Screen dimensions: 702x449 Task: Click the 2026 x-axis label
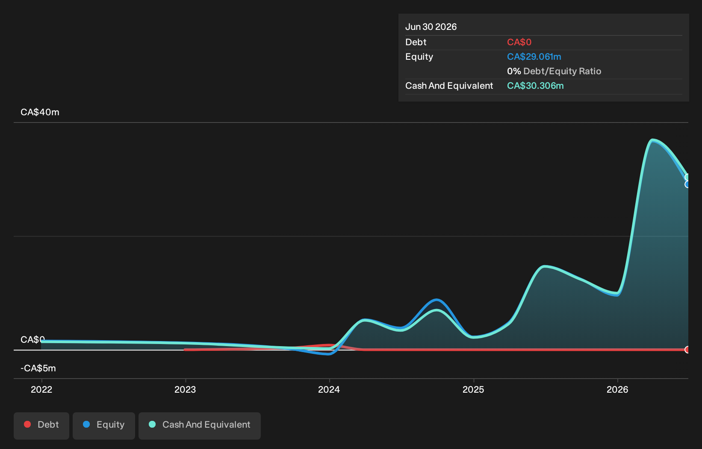[617, 389]
